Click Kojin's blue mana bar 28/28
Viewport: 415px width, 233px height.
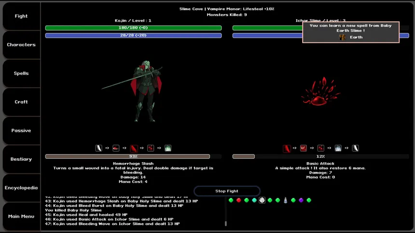(x=133, y=36)
